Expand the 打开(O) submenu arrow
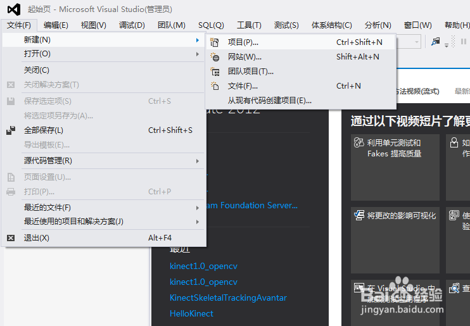 (x=197, y=54)
